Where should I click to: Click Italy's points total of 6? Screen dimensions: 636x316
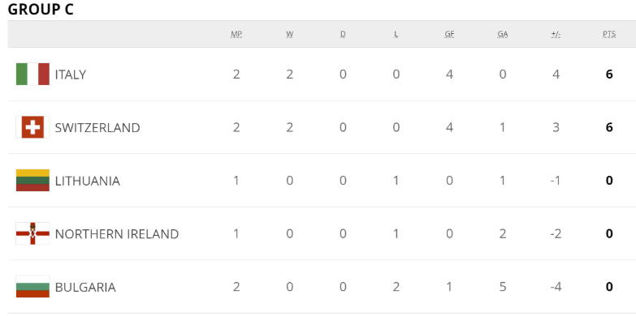click(609, 75)
